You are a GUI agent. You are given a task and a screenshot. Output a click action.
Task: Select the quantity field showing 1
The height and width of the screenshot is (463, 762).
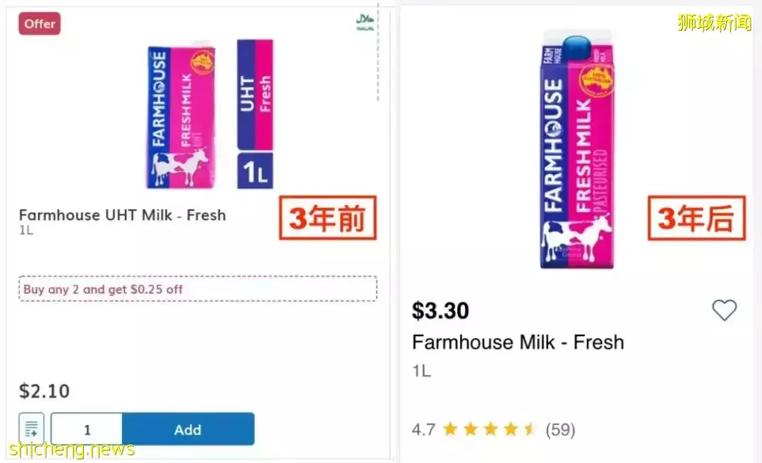[85, 428]
